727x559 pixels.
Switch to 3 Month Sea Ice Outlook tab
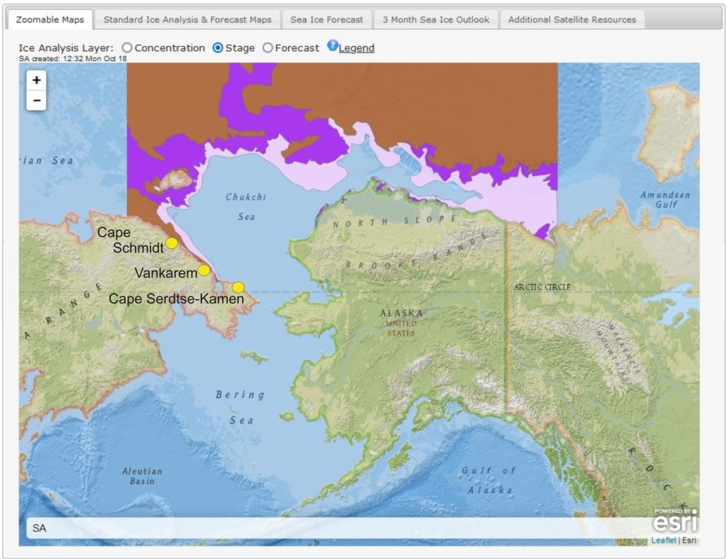pos(436,20)
